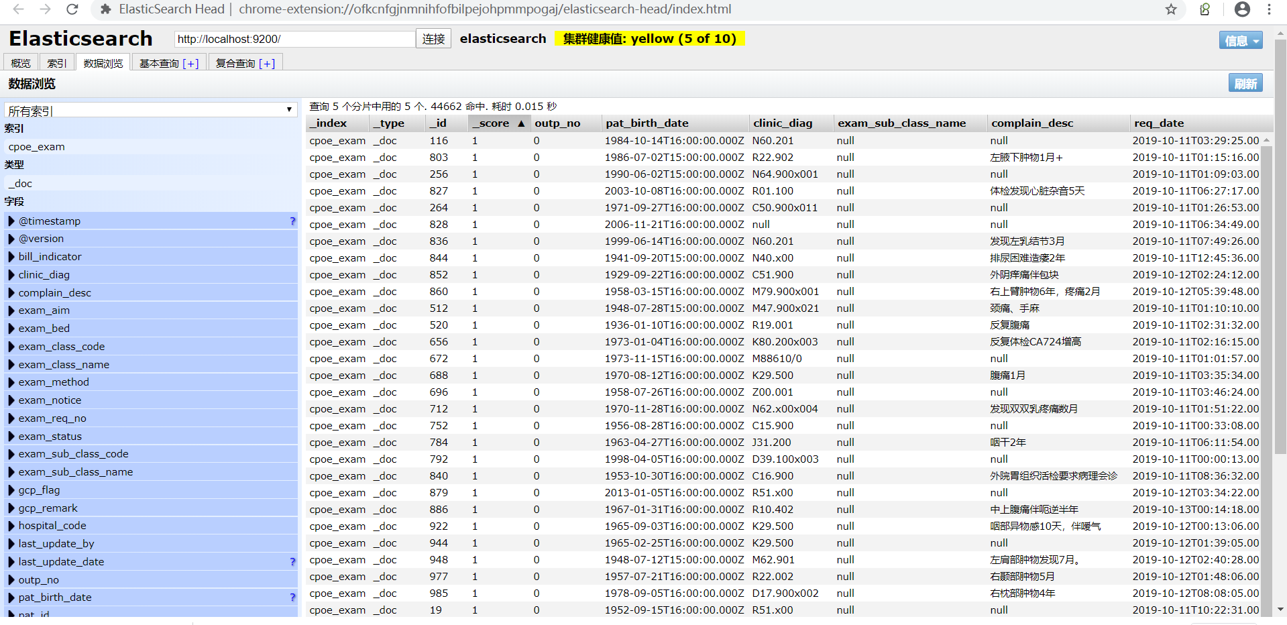The height and width of the screenshot is (625, 1287).
Task: Add a new 复合查询 tab with [+]
Action: [267, 64]
